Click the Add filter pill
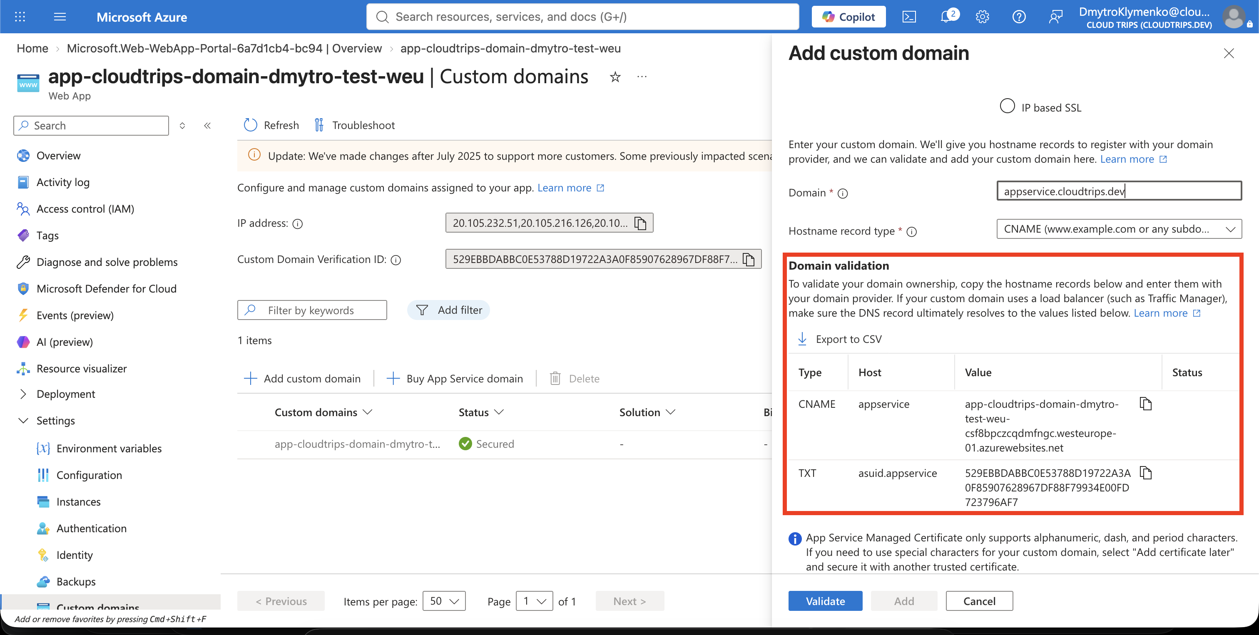This screenshot has height=635, width=1259. (x=448, y=310)
